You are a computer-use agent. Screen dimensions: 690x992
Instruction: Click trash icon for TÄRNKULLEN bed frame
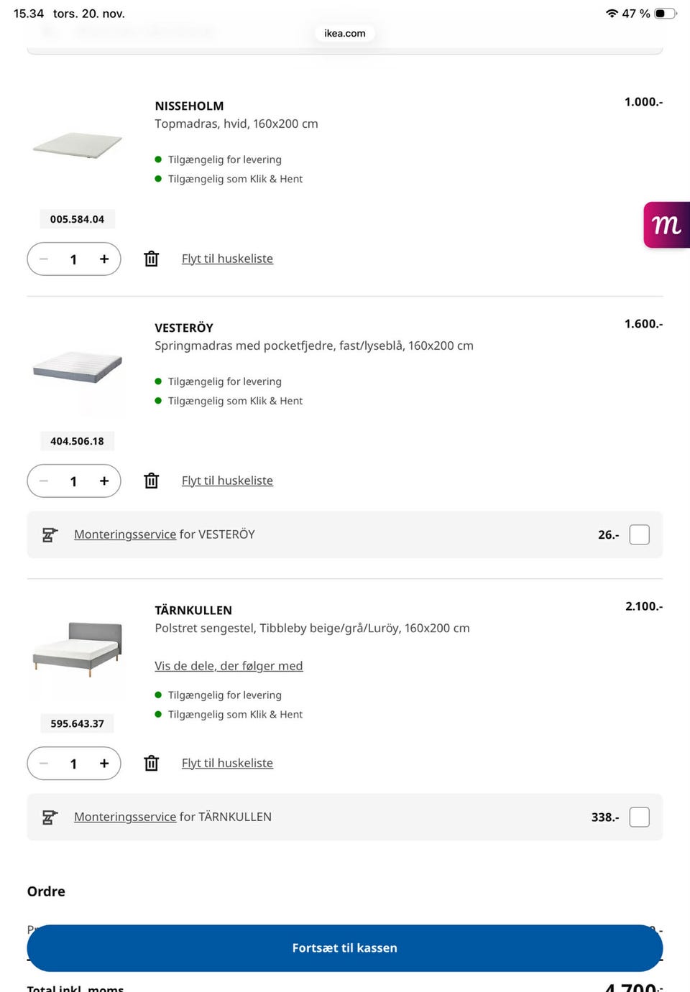tap(151, 763)
